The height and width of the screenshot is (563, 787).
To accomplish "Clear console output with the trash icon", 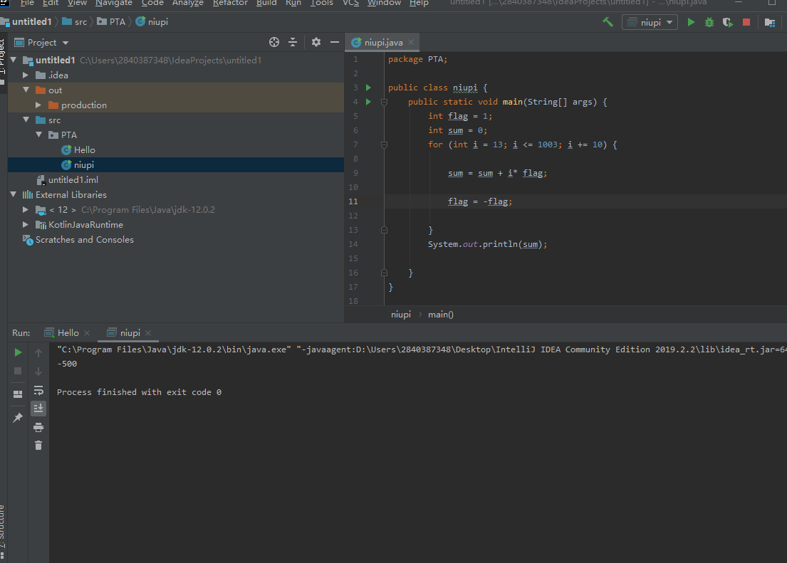I will (38, 445).
